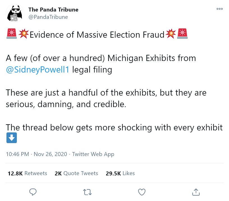Visit the @PandaTribune handle link
Image resolution: width=229 pixels, height=201 pixels.
pyautogui.click(x=48, y=17)
